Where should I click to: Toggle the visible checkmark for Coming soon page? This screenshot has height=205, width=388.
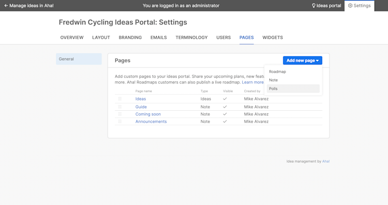click(x=225, y=114)
